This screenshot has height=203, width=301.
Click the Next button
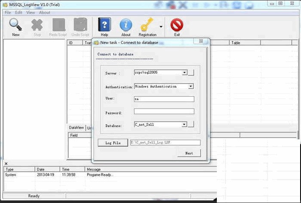point(189,153)
